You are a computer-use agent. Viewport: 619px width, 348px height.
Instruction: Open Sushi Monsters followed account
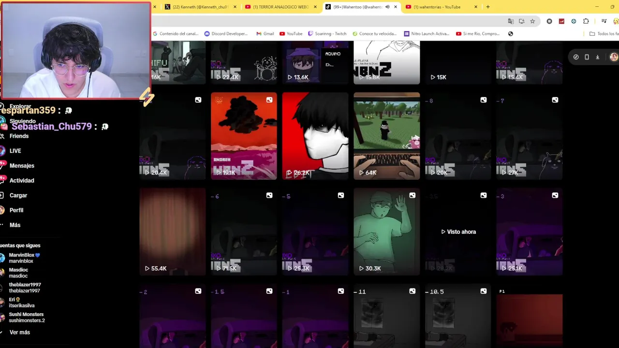[23, 317]
